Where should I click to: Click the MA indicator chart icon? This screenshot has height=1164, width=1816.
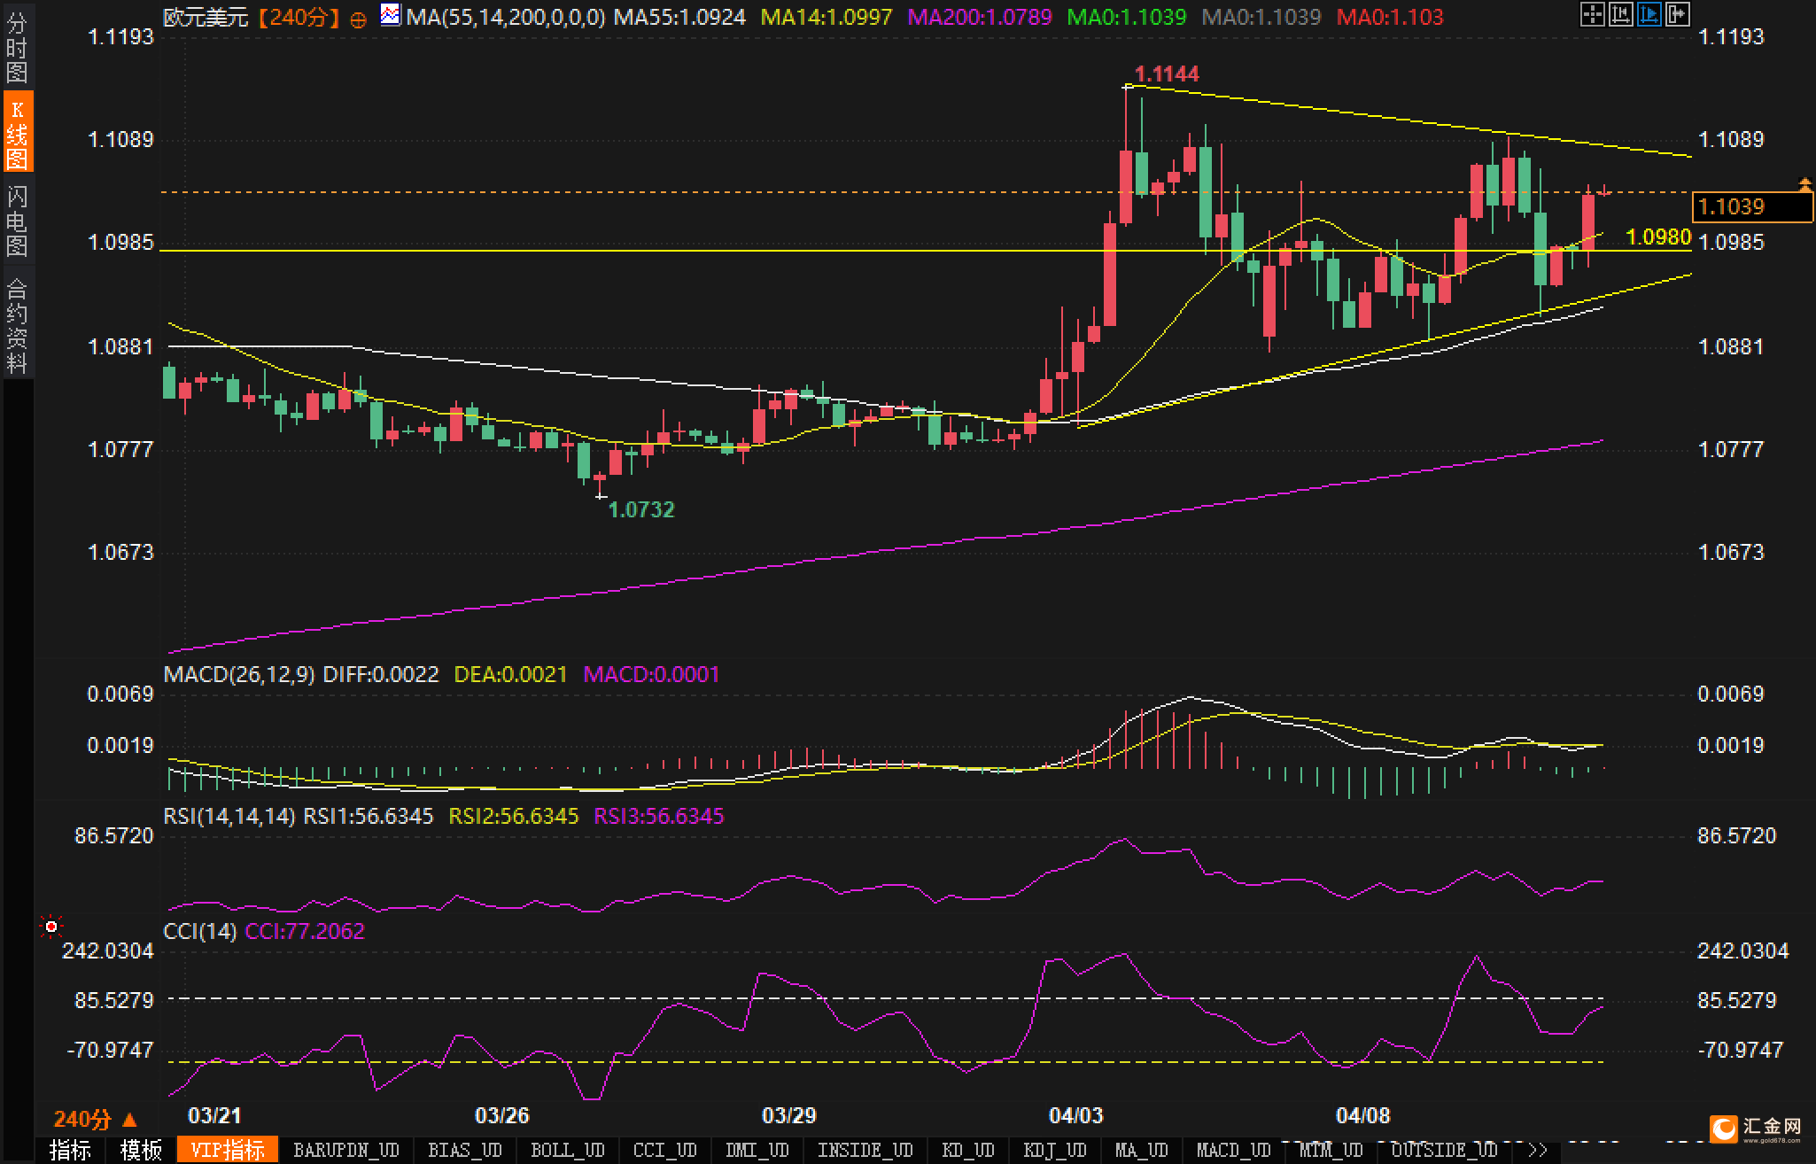390,15
